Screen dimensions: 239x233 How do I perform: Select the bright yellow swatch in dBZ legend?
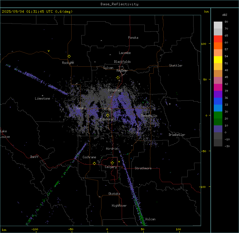(218, 59)
